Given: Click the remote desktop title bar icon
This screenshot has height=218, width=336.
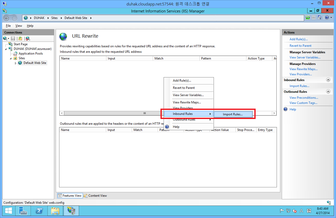Looking at the screenshot, I should (5, 4).
